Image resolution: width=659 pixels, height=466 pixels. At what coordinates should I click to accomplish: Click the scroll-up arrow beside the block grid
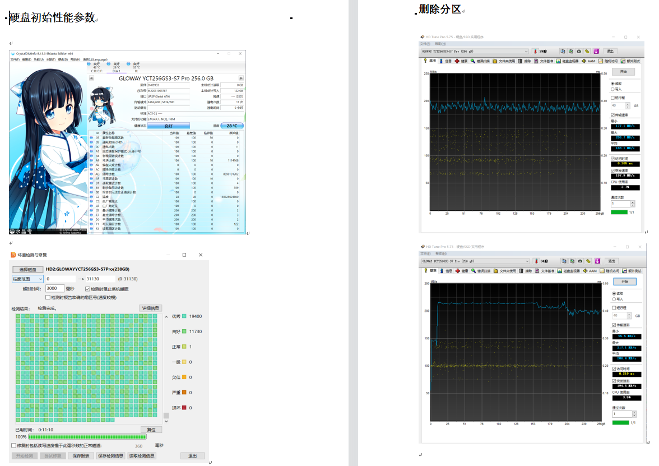click(166, 317)
